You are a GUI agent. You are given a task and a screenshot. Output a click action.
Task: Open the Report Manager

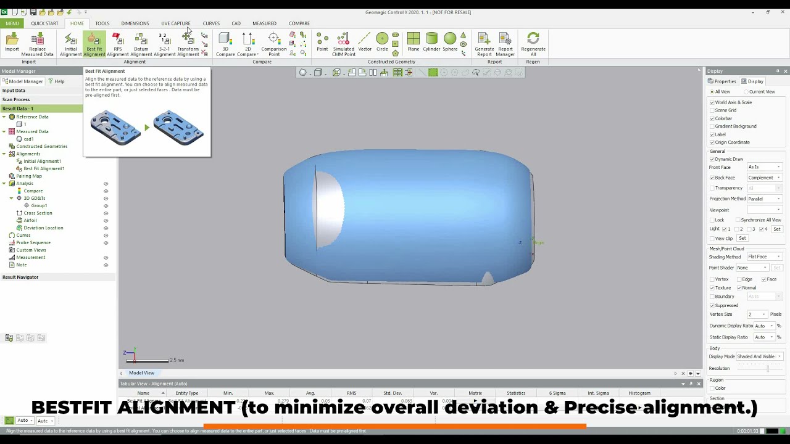coord(505,44)
